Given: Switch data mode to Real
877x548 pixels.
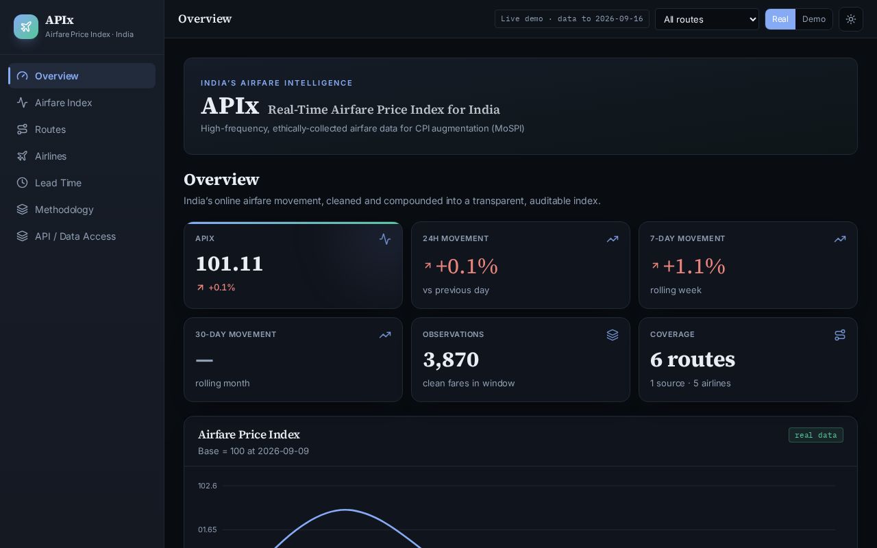Looking at the screenshot, I should 780,19.
